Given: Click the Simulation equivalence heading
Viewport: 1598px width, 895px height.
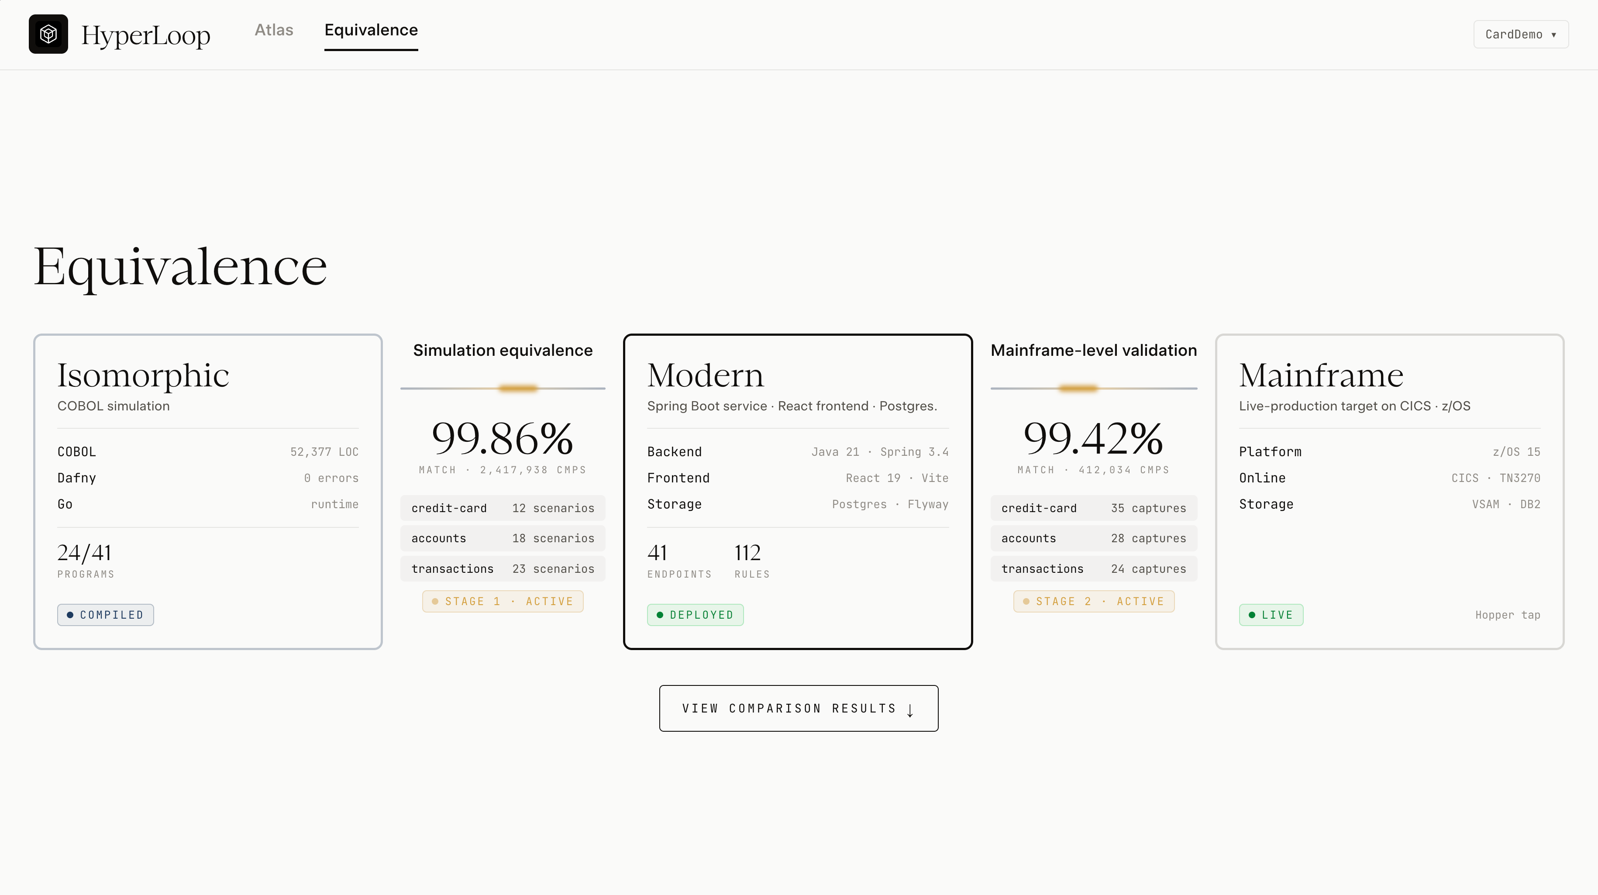Looking at the screenshot, I should click(503, 351).
